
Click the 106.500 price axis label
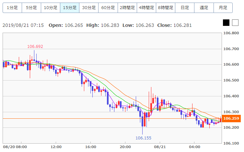231,80
